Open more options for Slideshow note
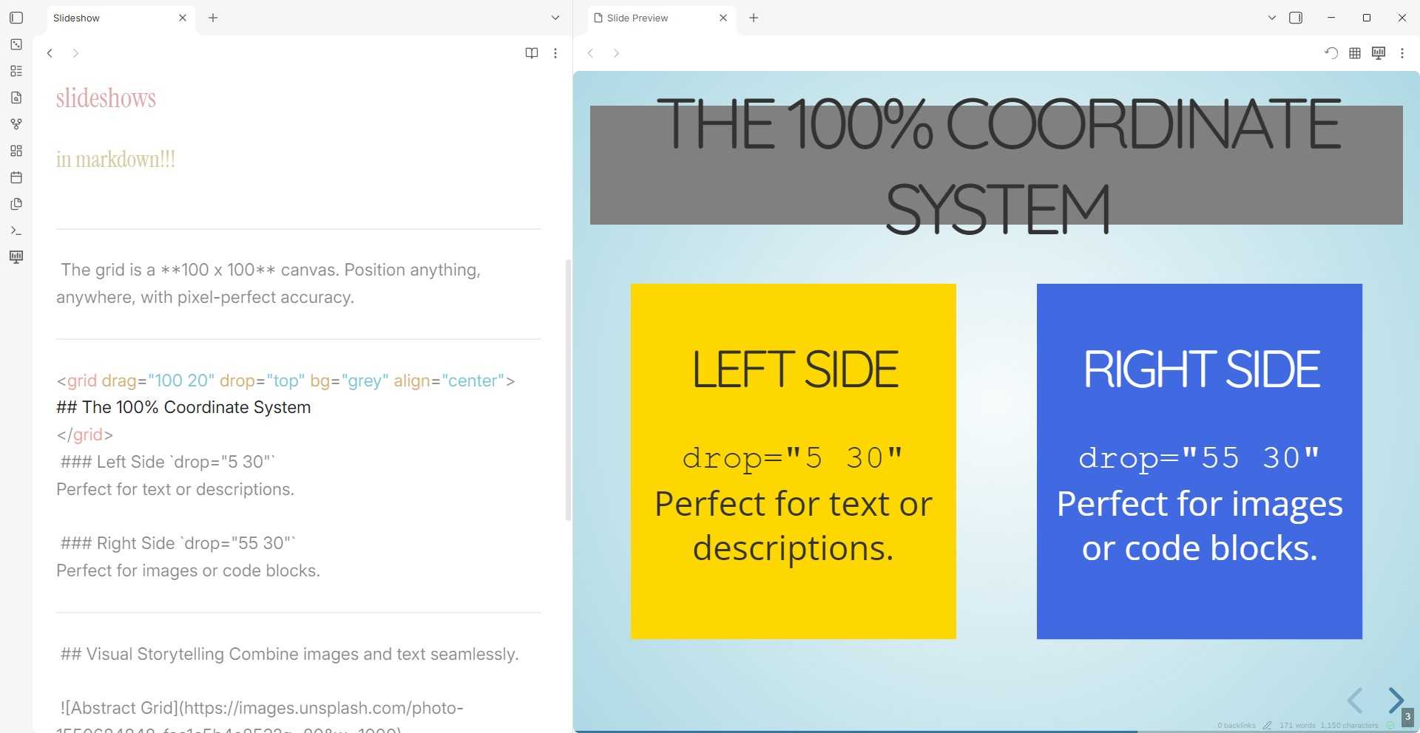 pos(555,53)
